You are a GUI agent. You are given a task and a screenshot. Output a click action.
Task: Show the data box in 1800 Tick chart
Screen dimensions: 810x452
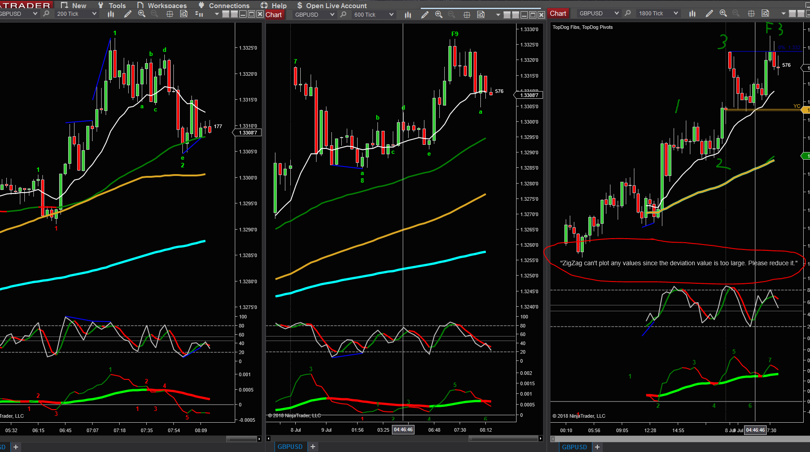click(765, 14)
